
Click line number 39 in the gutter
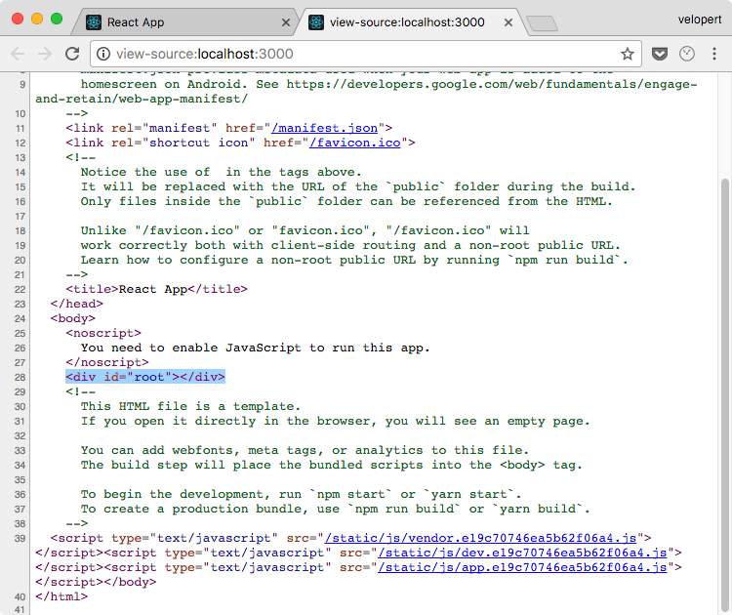coord(20,539)
